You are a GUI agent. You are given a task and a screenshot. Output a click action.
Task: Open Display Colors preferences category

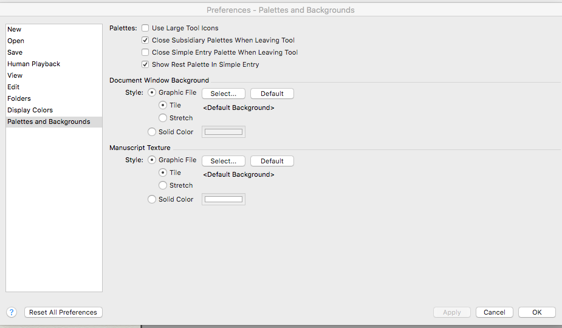pyautogui.click(x=30, y=110)
